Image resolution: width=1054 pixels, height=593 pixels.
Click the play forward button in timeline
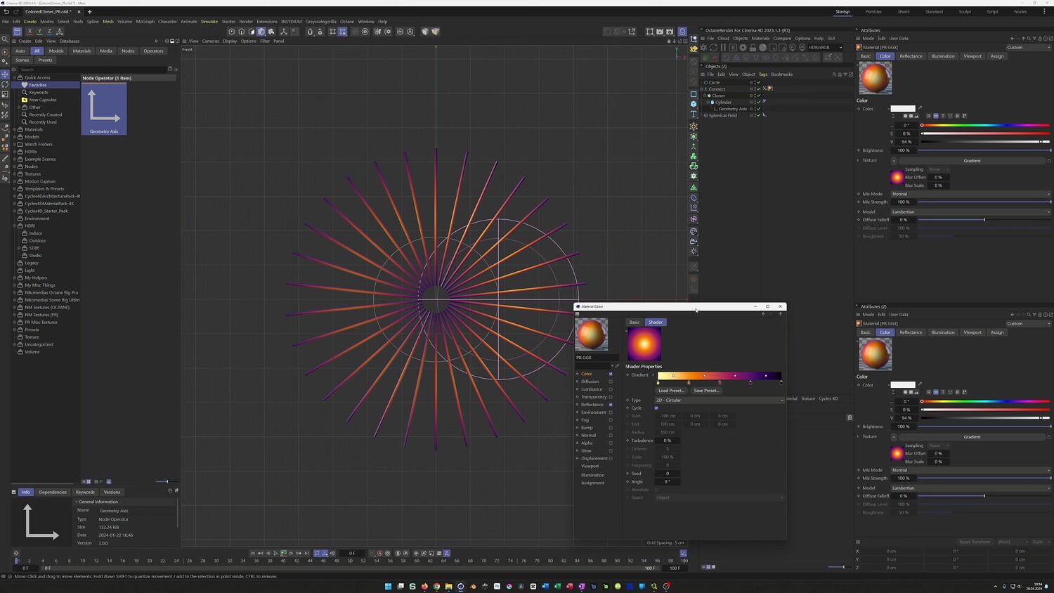[275, 554]
